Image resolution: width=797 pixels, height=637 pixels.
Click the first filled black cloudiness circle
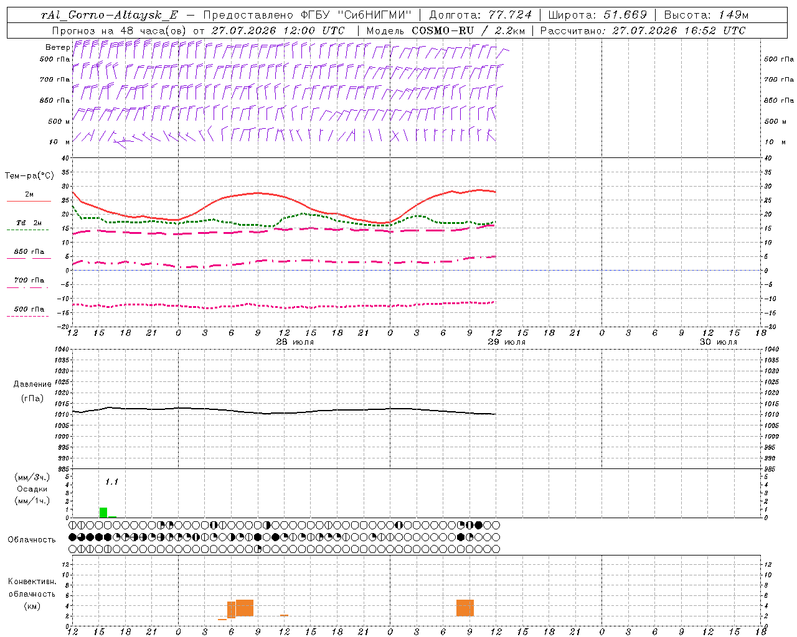72,537
